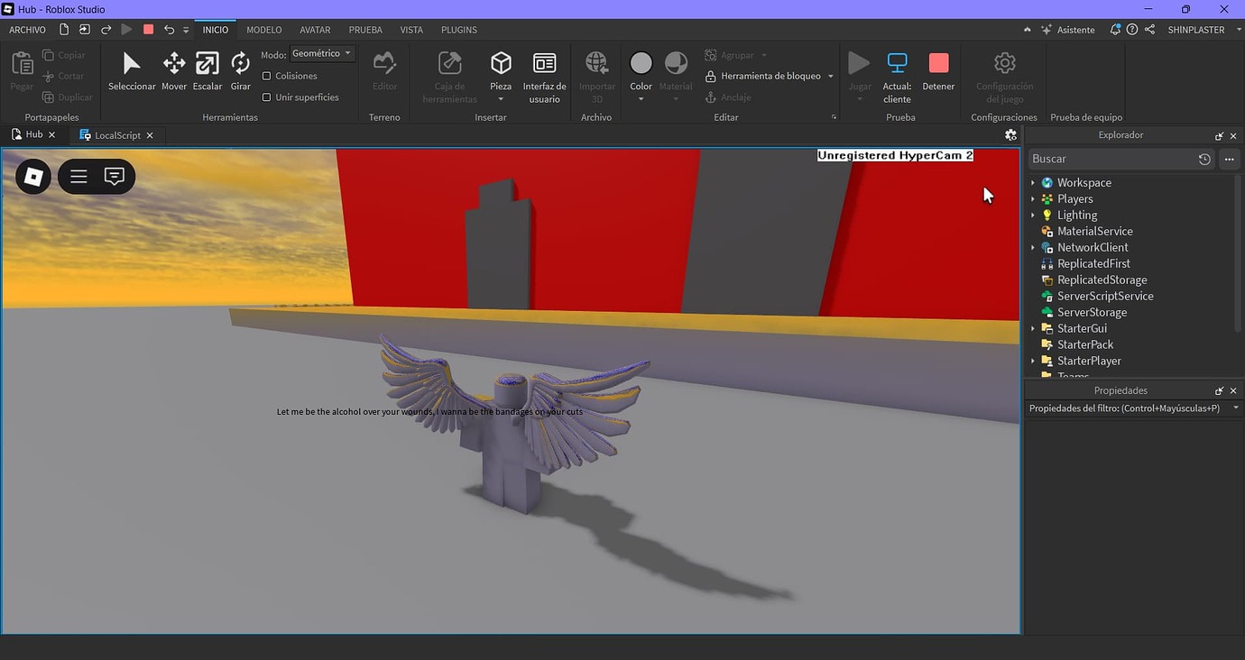Switch to the MODELO ribbon tab
Screen dimensions: 1245x660
pos(264,30)
